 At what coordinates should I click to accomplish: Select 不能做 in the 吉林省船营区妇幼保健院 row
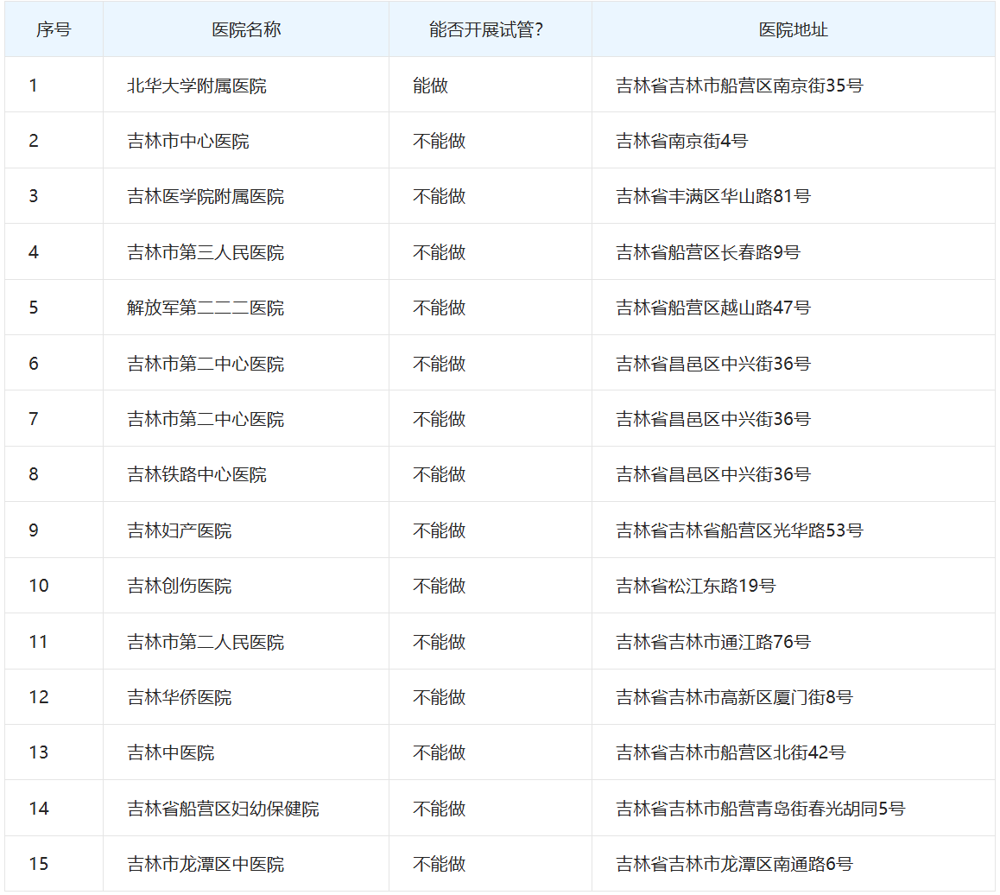[x=440, y=809]
